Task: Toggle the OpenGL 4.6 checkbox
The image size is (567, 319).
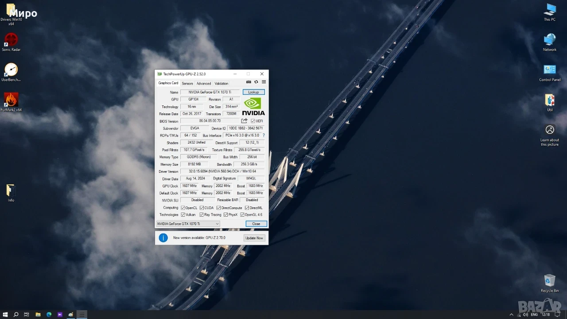Action: tap(242, 215)
